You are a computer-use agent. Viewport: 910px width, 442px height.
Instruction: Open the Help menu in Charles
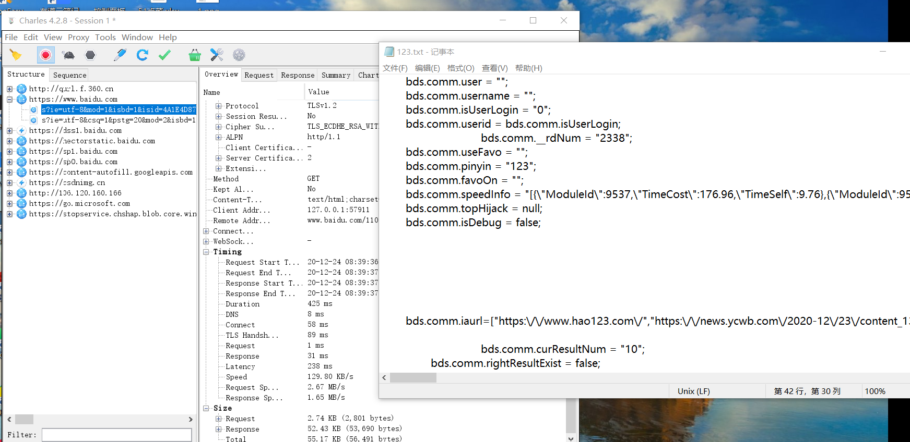168,38
